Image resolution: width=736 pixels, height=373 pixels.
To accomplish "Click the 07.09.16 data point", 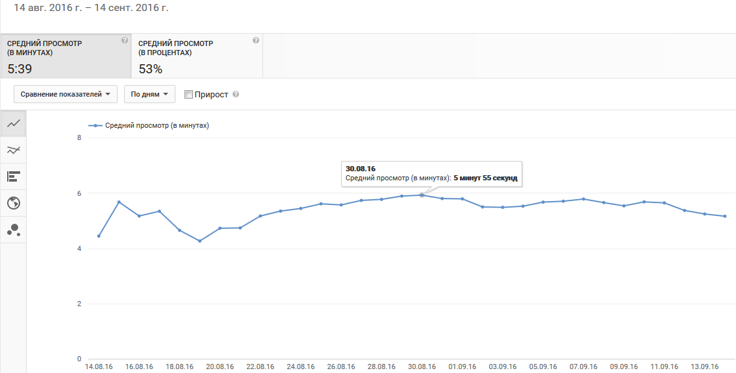I will coord(583,199).
